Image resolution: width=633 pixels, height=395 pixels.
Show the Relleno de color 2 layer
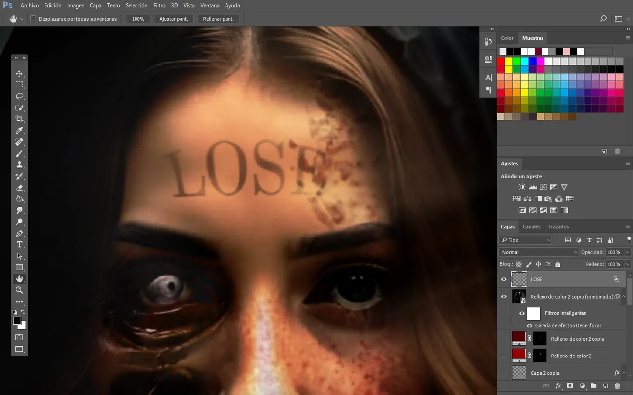pos(504,356)
